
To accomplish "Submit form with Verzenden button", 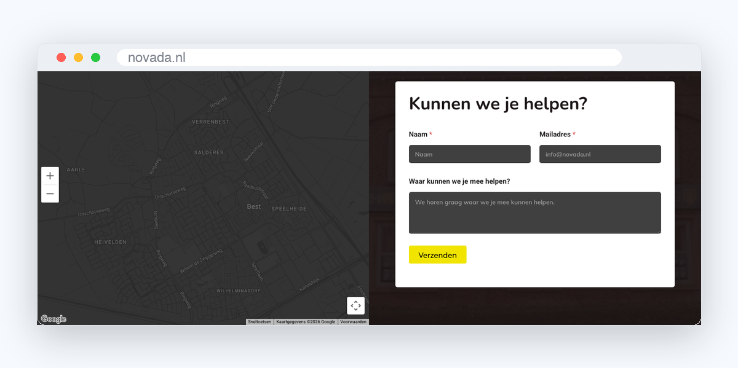I will (x=437, y=254).
